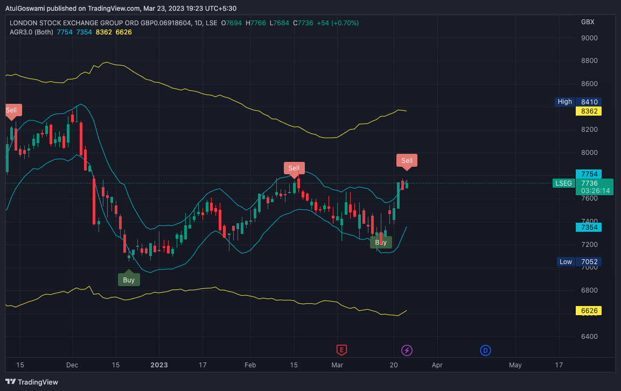This screenshot has height=391, width=621.
Task: Click the Sell label near Mar 20
Action: (407, 161)
